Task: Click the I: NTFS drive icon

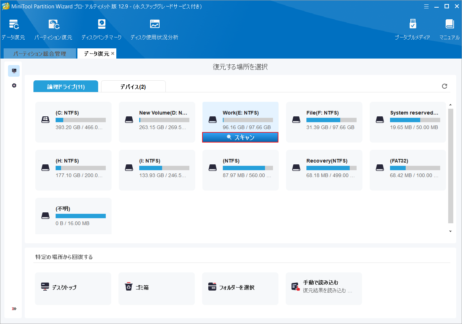Action: [x=129, y=168]
